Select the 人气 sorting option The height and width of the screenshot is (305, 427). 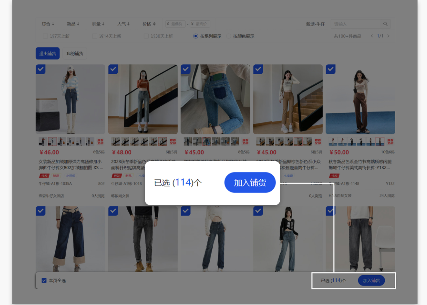123,24
